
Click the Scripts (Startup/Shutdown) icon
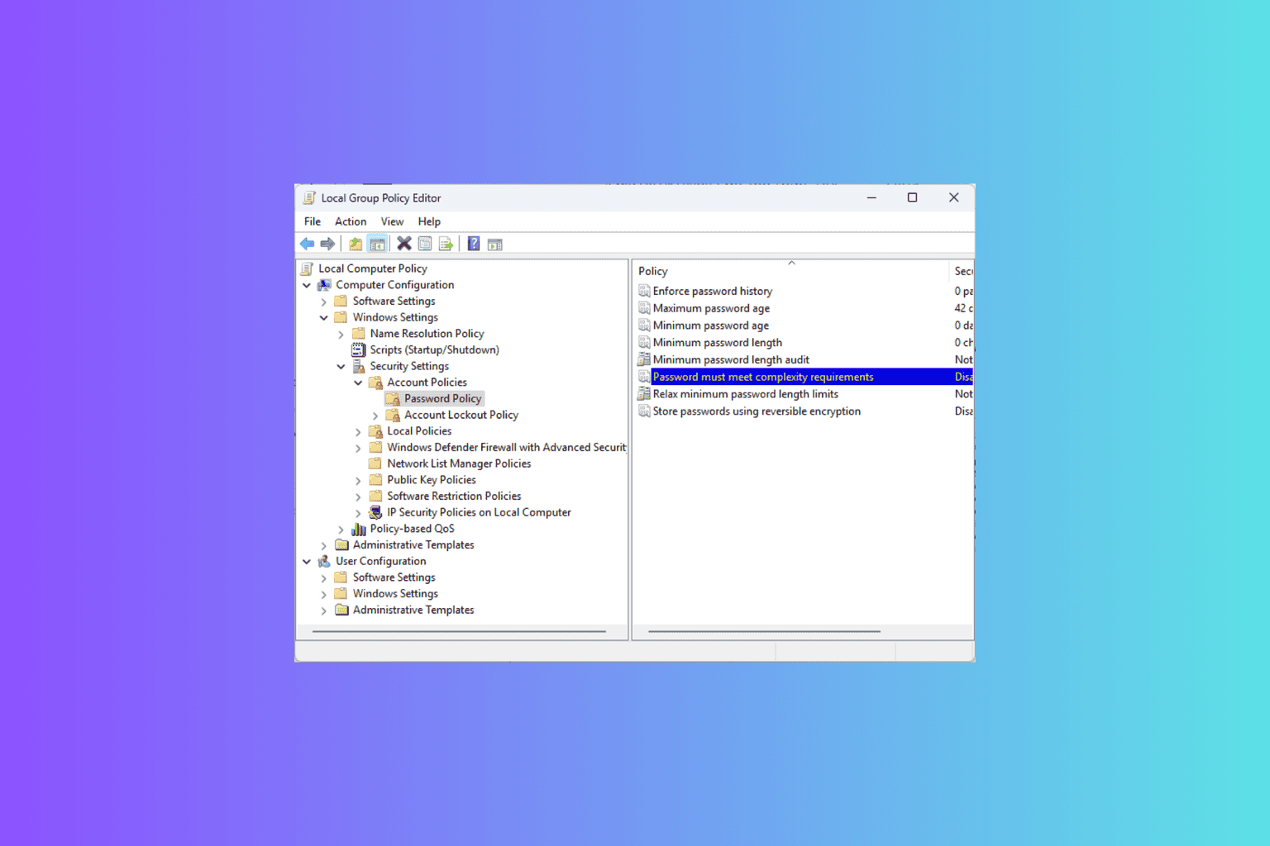tap(359, 349)
